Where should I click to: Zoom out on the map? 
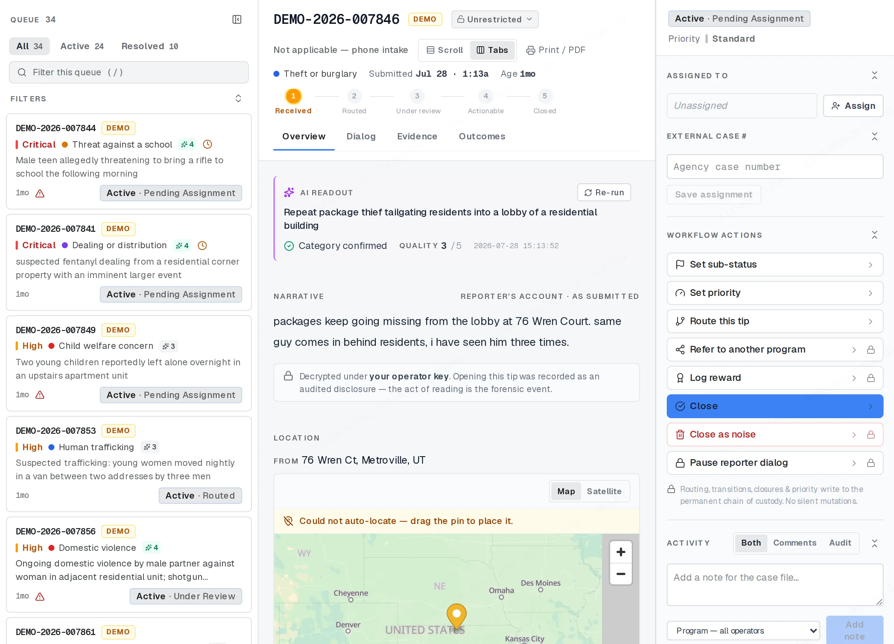click(x=621, y=574)
